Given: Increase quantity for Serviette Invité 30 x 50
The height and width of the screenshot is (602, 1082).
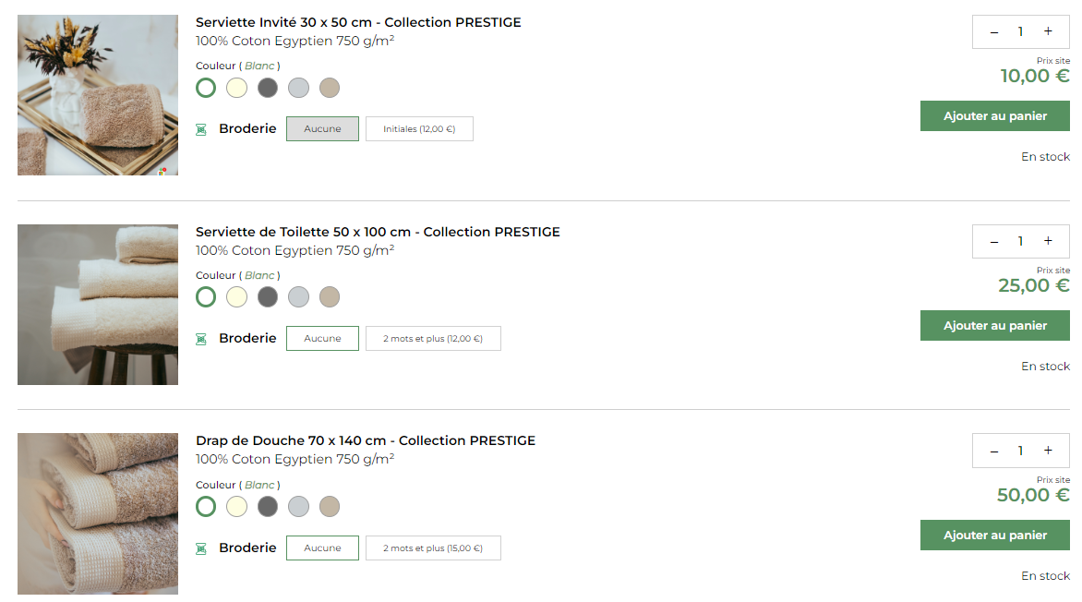Looking at the screenshot, I should point(1048,31).
